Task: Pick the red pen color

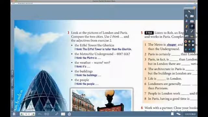Action: 186,42
